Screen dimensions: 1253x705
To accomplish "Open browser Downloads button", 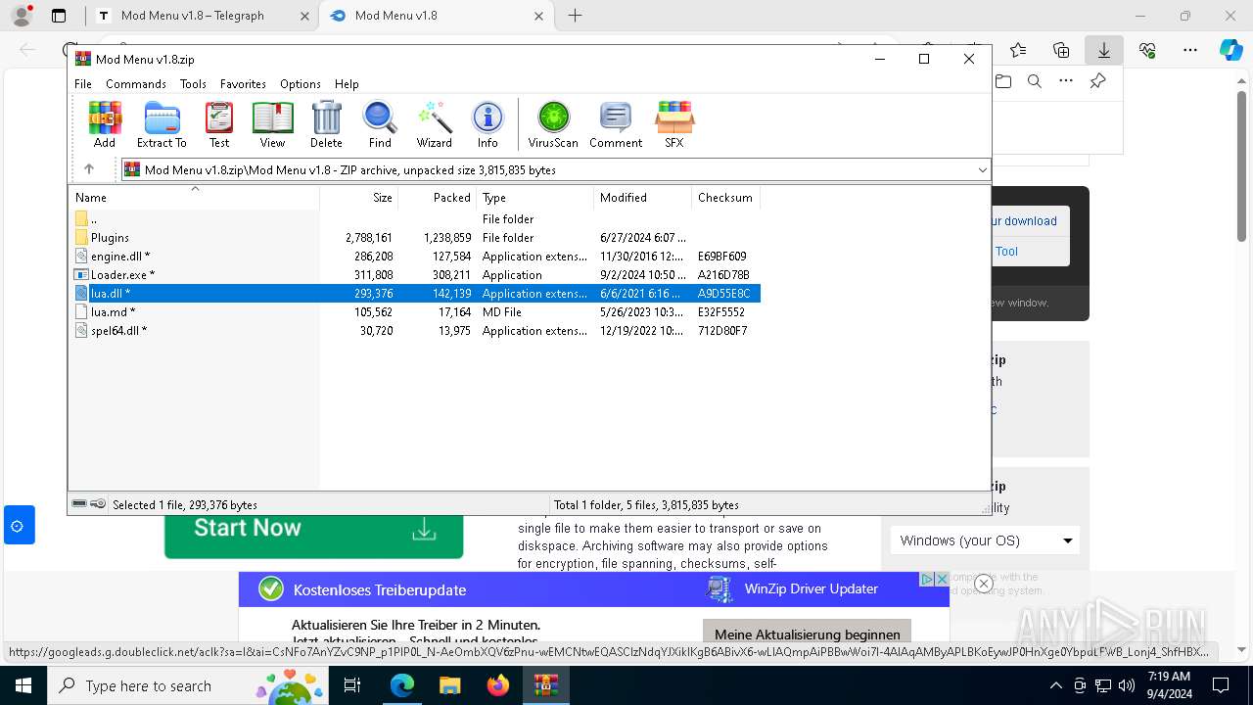I will click(1104, 50).
